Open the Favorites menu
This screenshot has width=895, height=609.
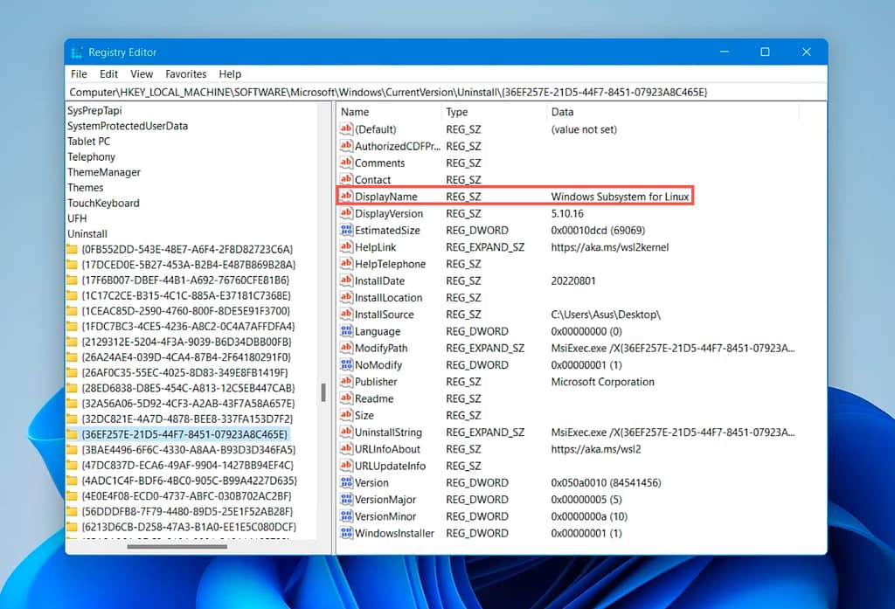(x=185, y=74)
